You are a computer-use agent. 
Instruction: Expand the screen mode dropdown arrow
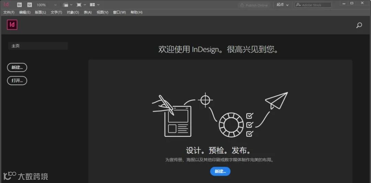[x=85, y=5]
